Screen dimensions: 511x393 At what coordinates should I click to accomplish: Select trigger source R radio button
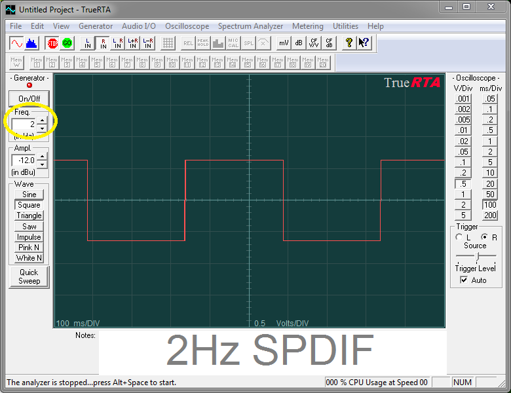(484, 237)
